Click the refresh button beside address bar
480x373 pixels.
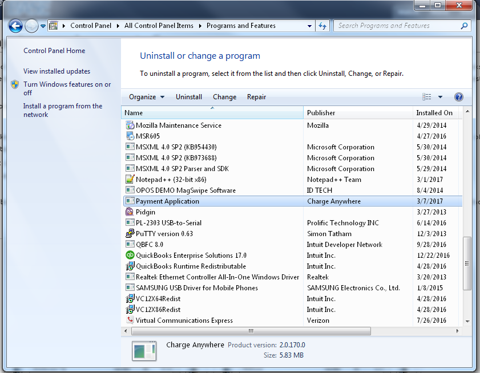[x=322, y=26]
